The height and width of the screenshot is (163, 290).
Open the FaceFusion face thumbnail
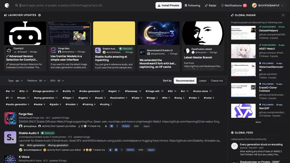[203, 33]
